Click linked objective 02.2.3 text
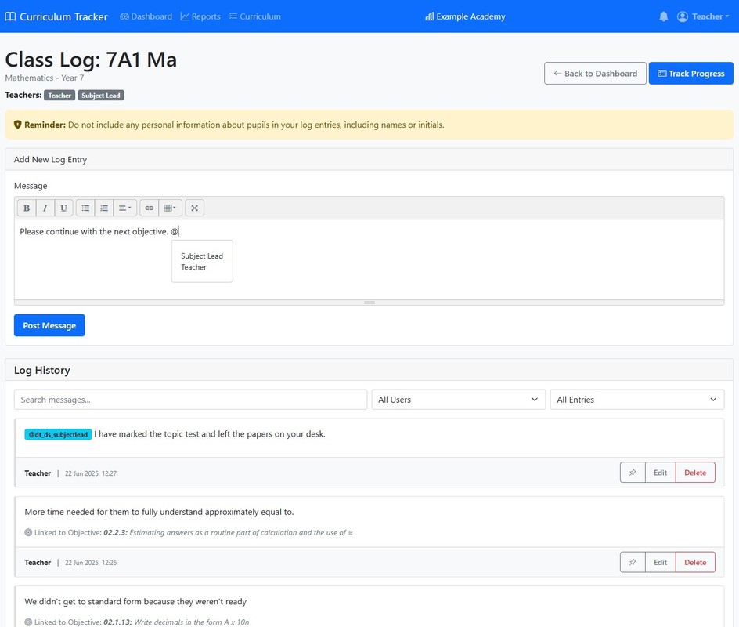 click(228, 533)
